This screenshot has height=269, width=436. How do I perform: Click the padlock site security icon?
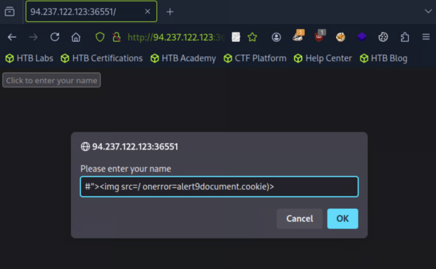tap(116, 37)
